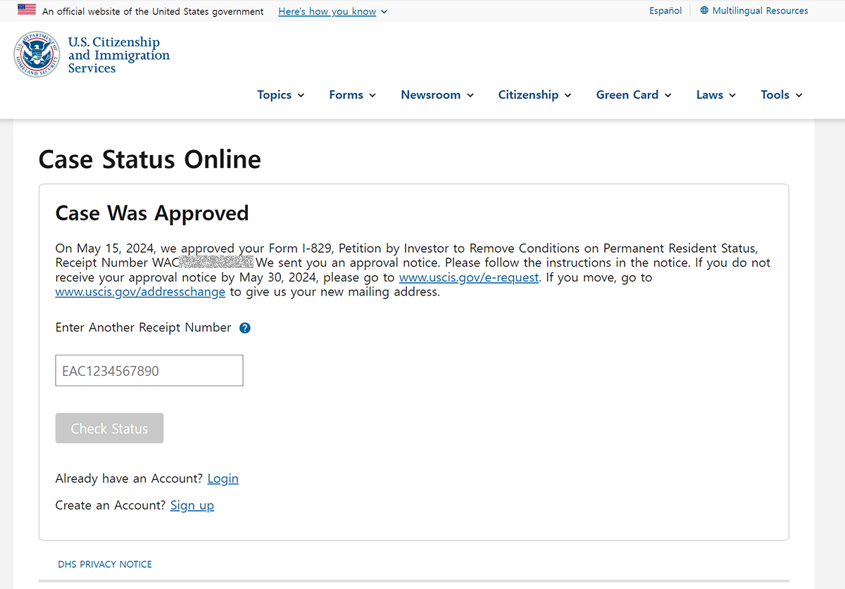The image size is (845, 589).
Task: Open the Topics dropdown menu
Action: point(281,95)
